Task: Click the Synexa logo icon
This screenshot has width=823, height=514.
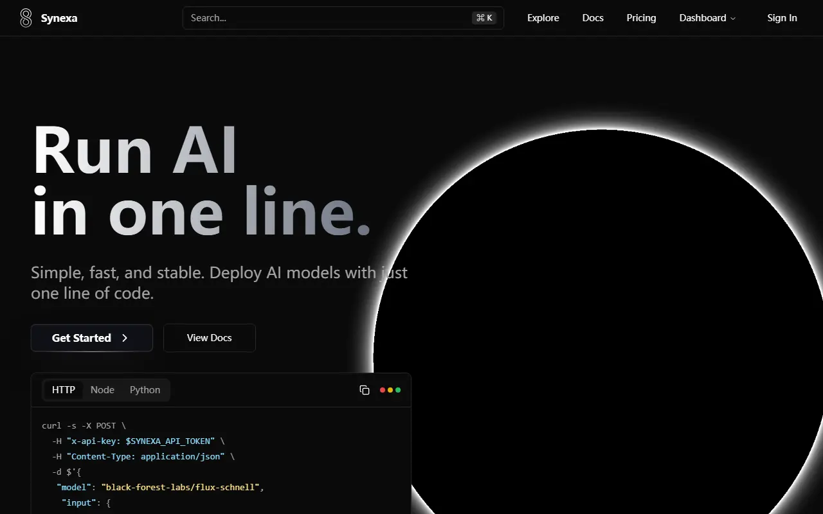Action: tap(26, 18)
